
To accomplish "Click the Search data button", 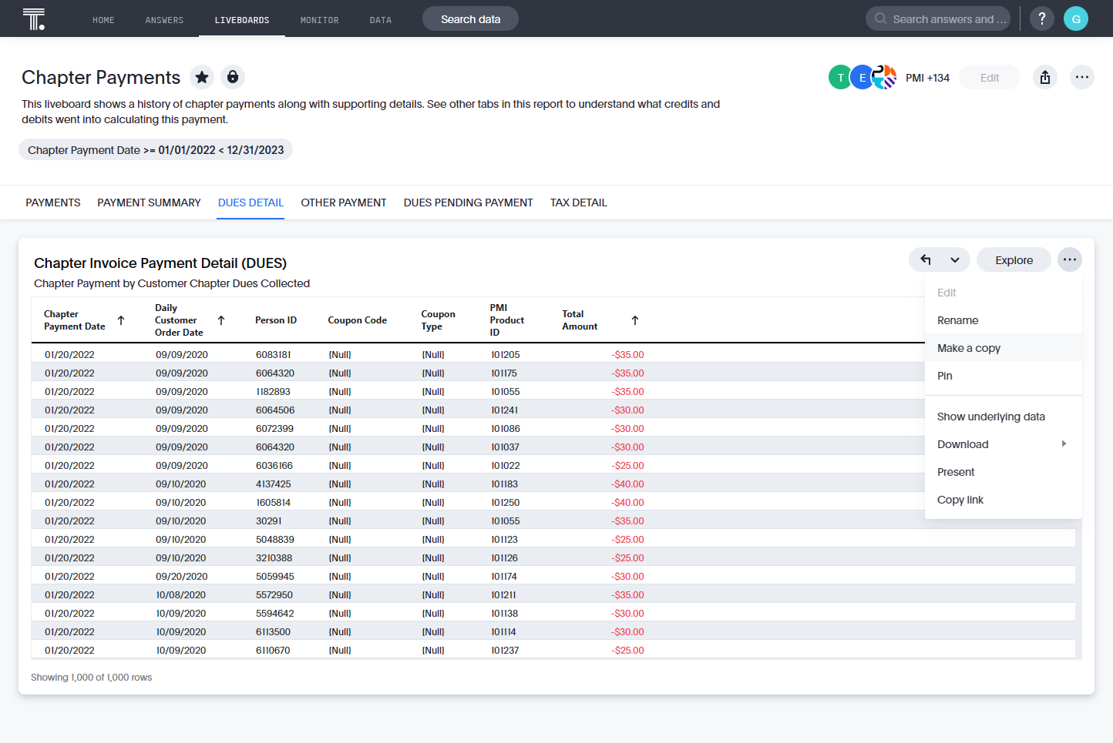I will pyautogui.click(x=470, y=18).
